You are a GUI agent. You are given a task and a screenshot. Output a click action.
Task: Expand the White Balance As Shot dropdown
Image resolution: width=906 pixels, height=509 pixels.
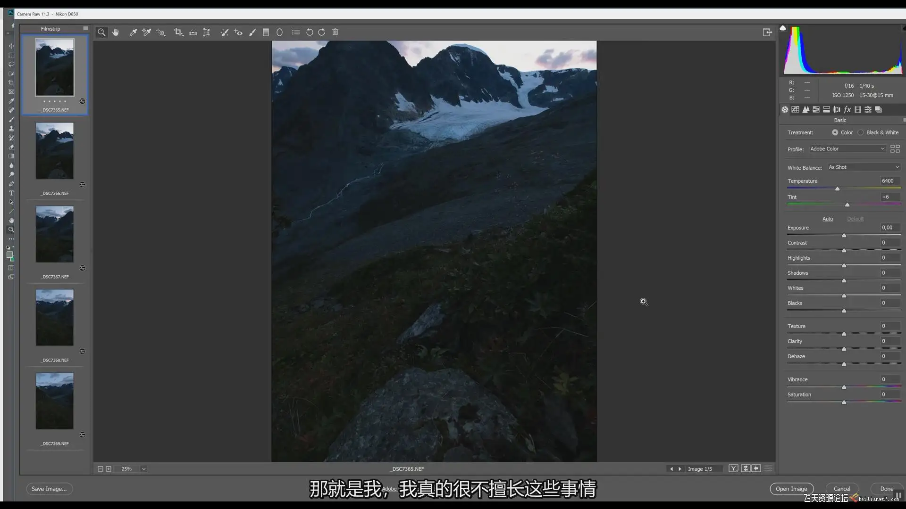tap(864, 167)
